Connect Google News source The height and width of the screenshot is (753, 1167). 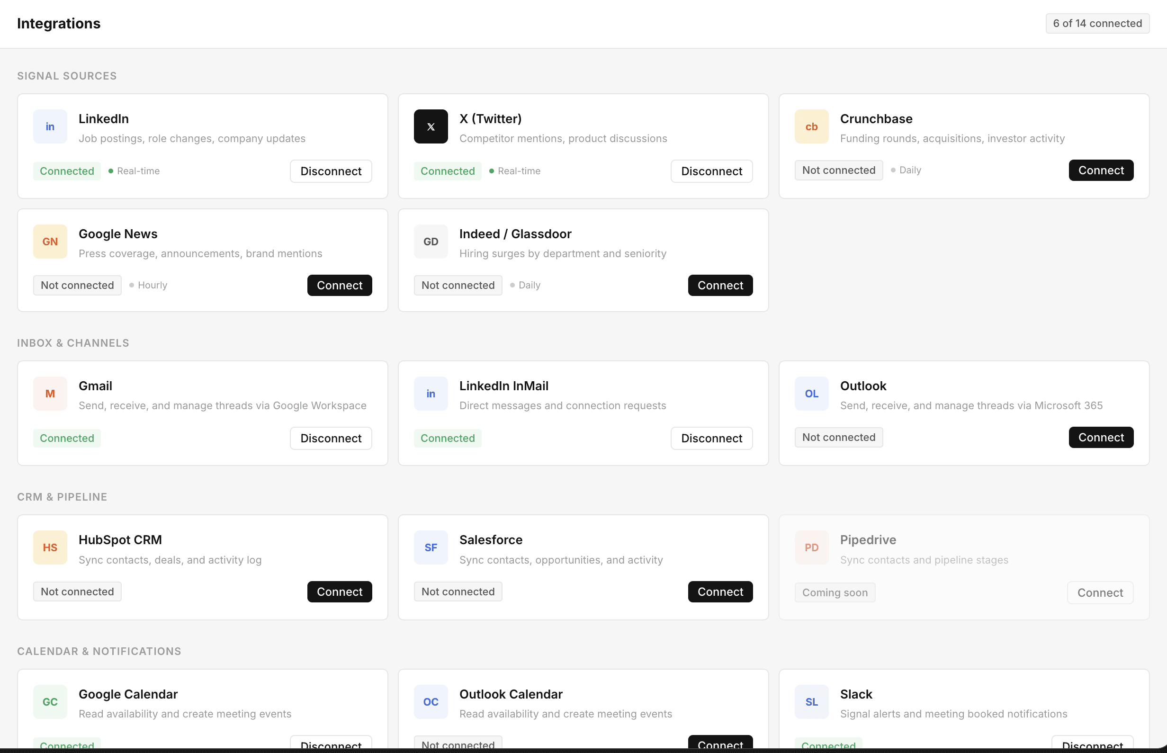pos(339,285)
